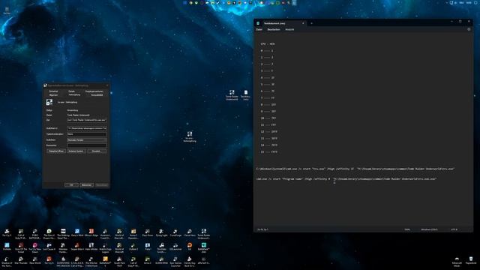Select the Far Cry 6 desktop icon
Image resolution: width=480 pixels, height=270 pixels.
[49, 260]
